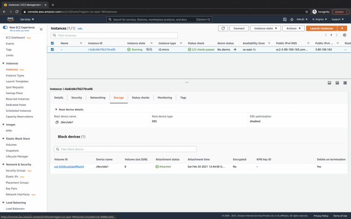Expand details pane to full layout
The height and width of the screenshot is (219, 351).
345,83
